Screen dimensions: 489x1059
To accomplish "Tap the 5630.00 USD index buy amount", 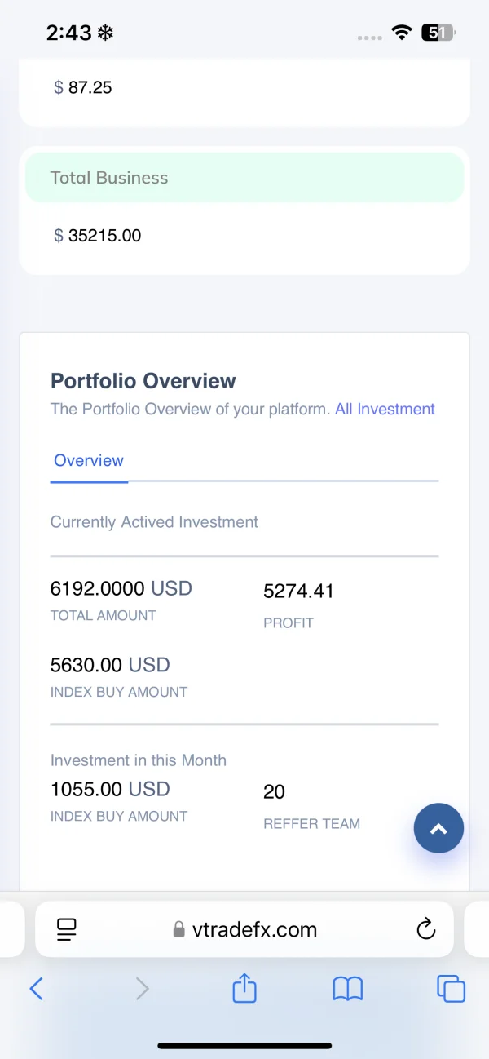I will click(x=110, y=665).
